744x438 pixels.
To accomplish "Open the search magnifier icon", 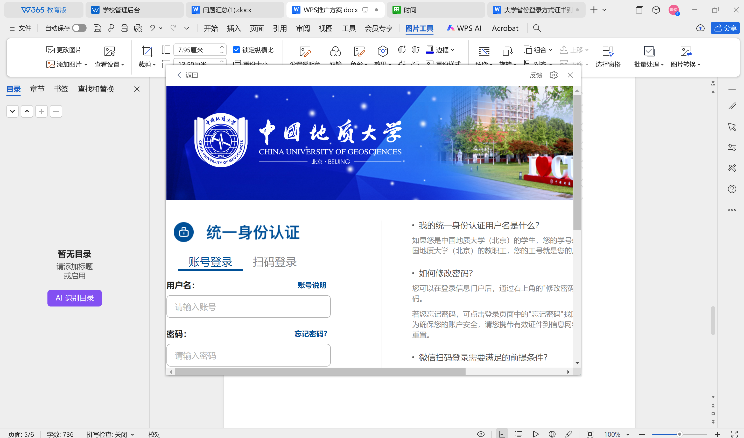I will (537, 28).
